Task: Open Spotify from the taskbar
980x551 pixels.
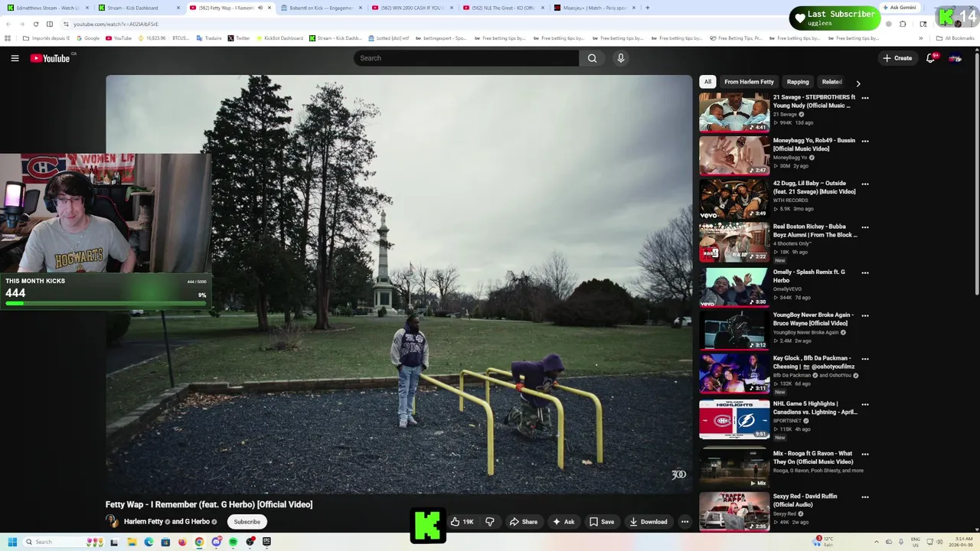Action: point(233,542)
